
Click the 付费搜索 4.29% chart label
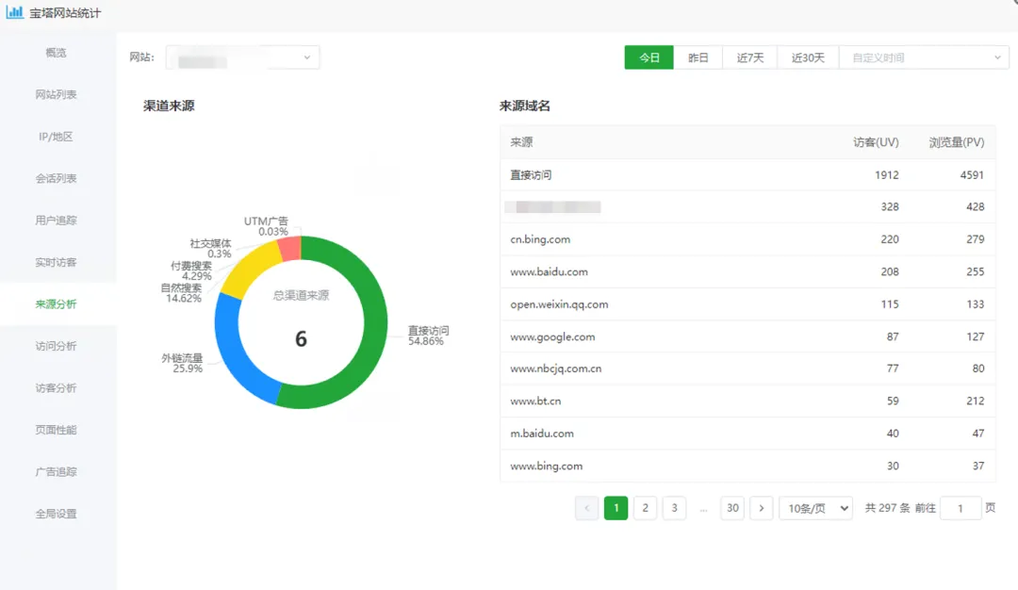pos(190,270)
